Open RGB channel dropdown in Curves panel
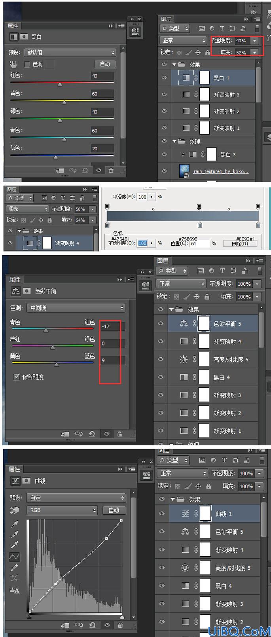Viewport: 271px width, 637px height. click(62, 510)
